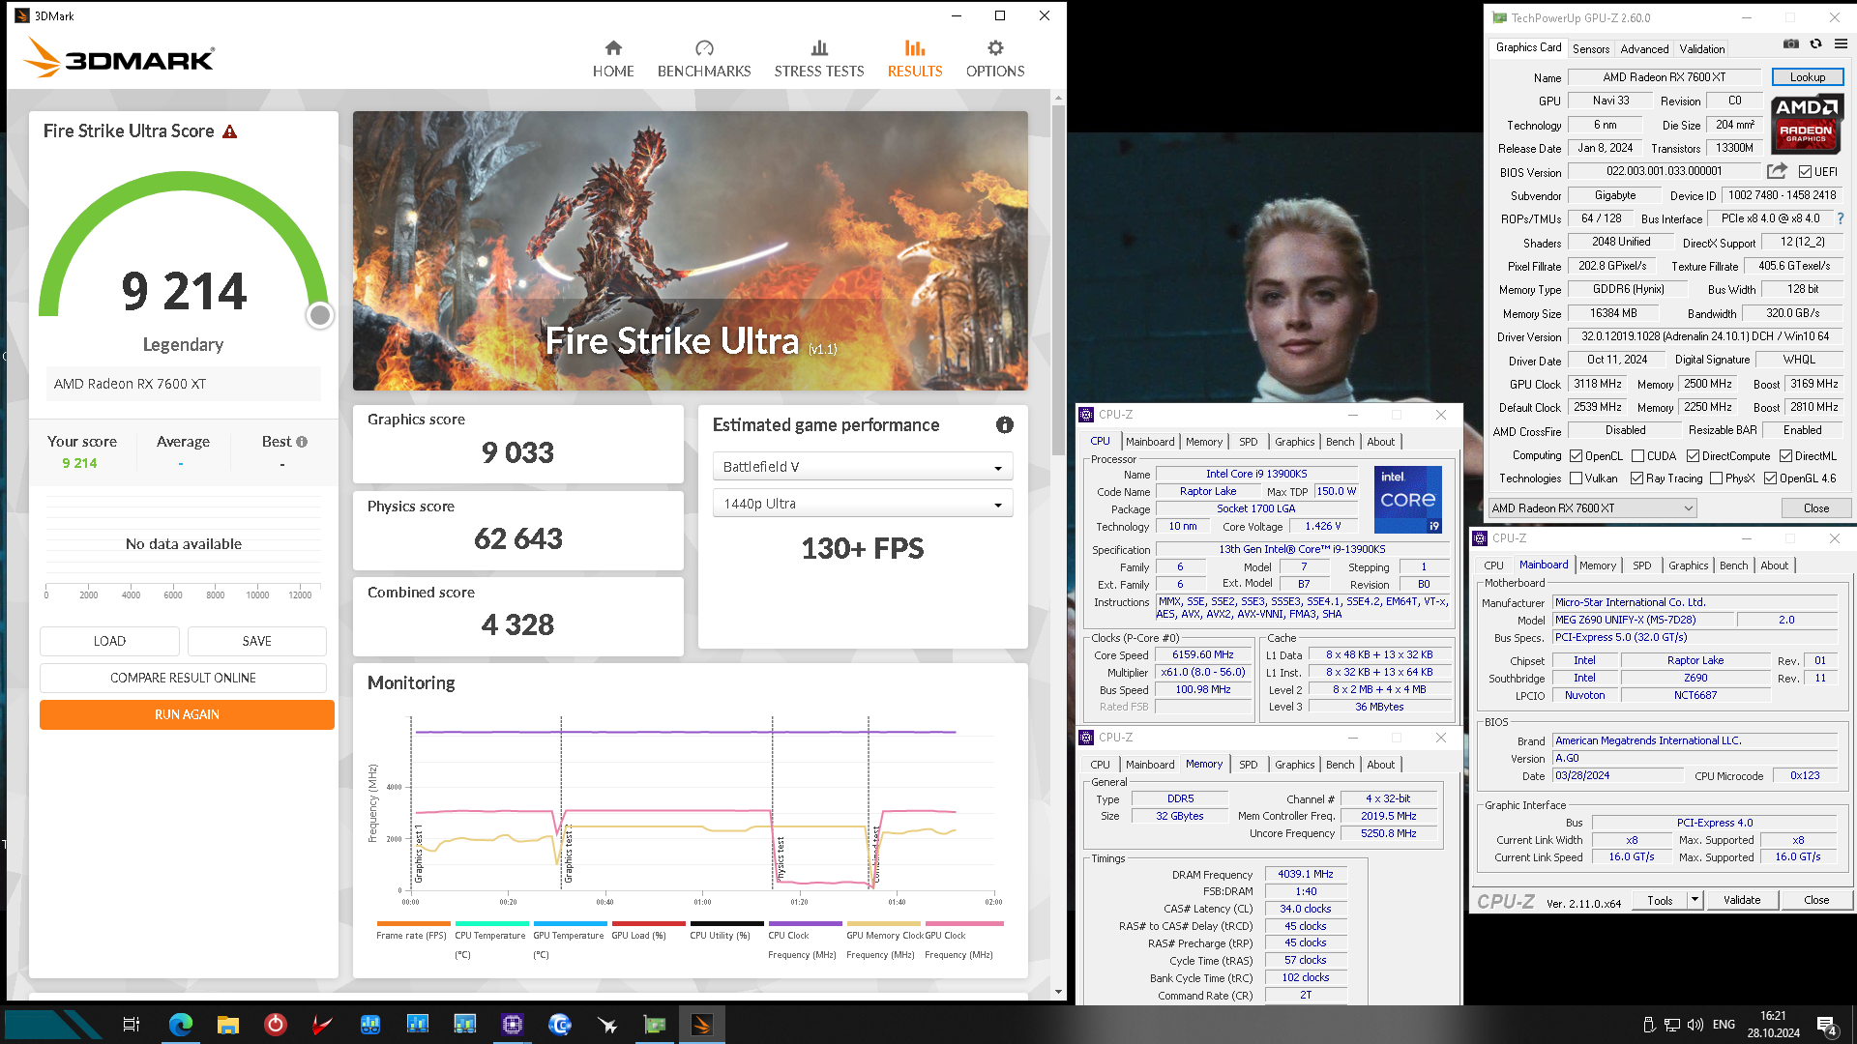Toggle the CUDA checkbox
Viewport: 1857px width, 1044px height.
point(1637,456)
